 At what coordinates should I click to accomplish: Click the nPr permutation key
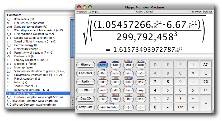[x=115, y=90]
